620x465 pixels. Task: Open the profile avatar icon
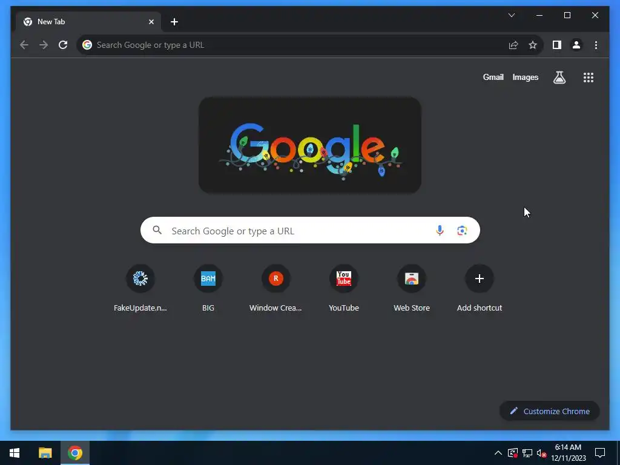pos(576,45)
